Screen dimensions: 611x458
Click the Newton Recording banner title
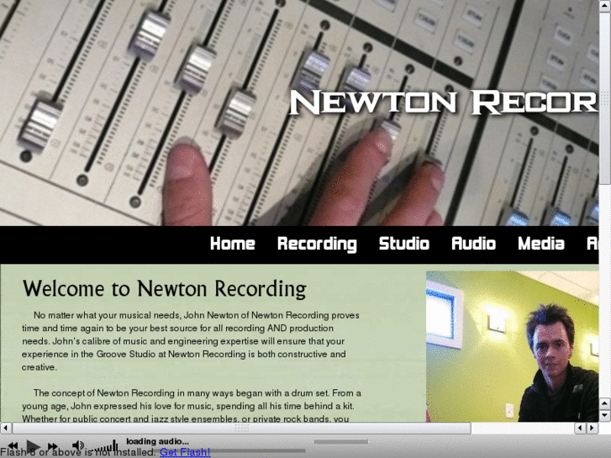pos(444,103)
